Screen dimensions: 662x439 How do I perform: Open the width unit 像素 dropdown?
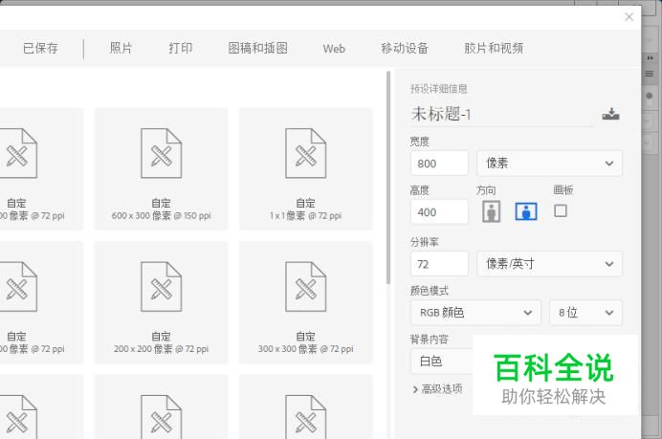tap(549, 164)
